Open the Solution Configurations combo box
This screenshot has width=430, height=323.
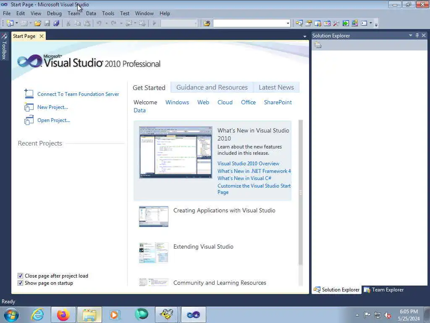coord(179,24)
